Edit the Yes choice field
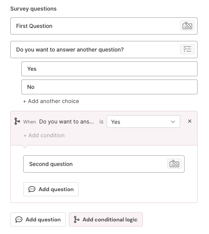The image size is (209, 234). (109, 69)
